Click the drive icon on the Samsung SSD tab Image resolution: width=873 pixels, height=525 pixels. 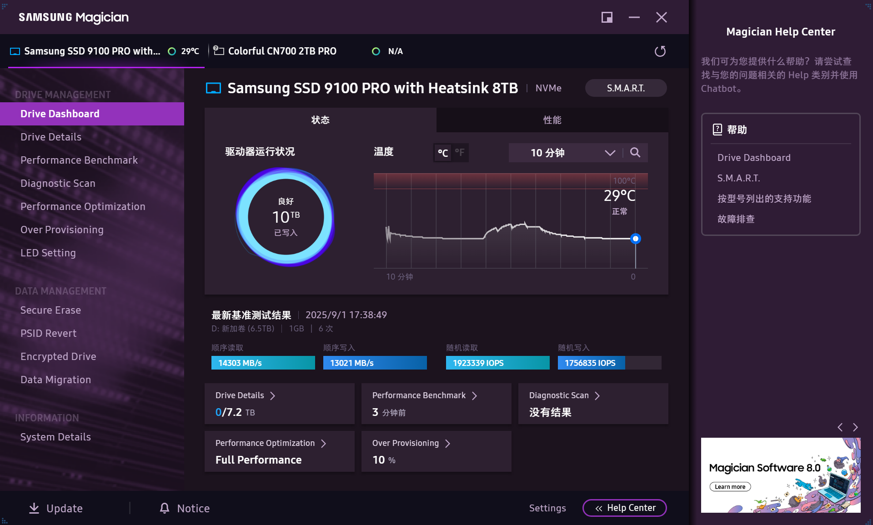(15, 51)
